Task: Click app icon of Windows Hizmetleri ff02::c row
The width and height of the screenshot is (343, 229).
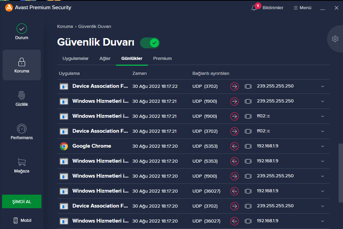Action: coord(64,116)
